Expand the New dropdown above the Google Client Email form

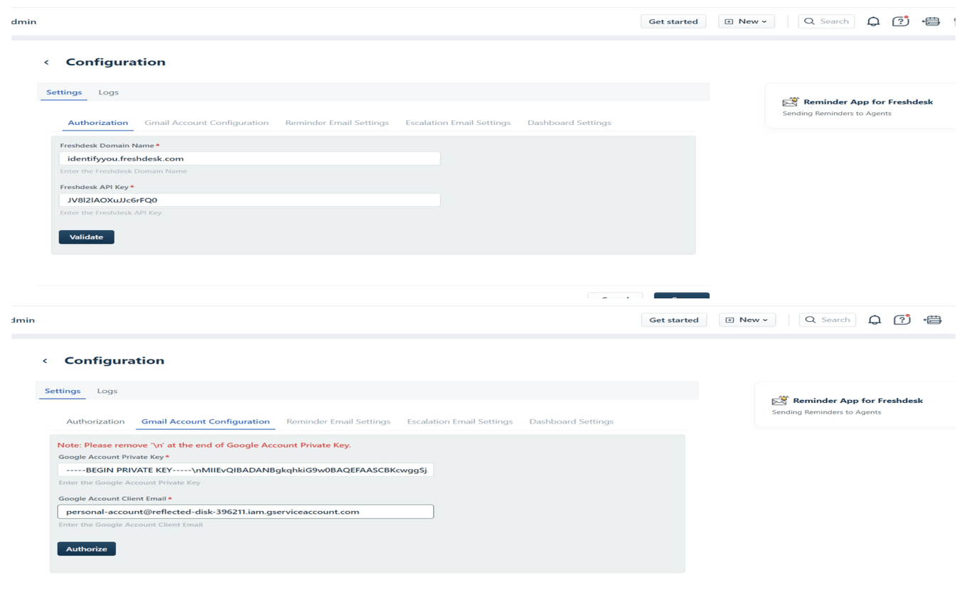[747, 320]
